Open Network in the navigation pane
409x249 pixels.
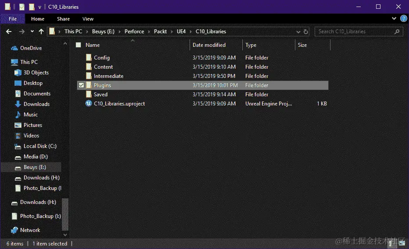click(25, 230)
